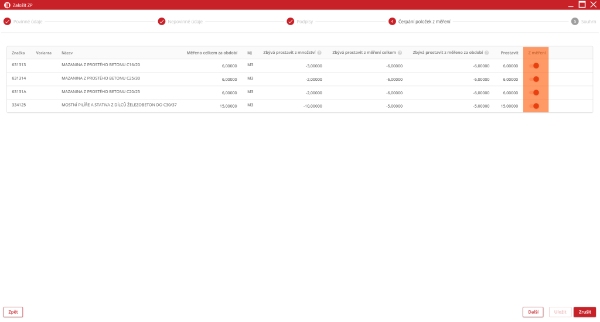Click the Povinné údaje checkmark step icon

pyautogui.click(x=7, y=22)
